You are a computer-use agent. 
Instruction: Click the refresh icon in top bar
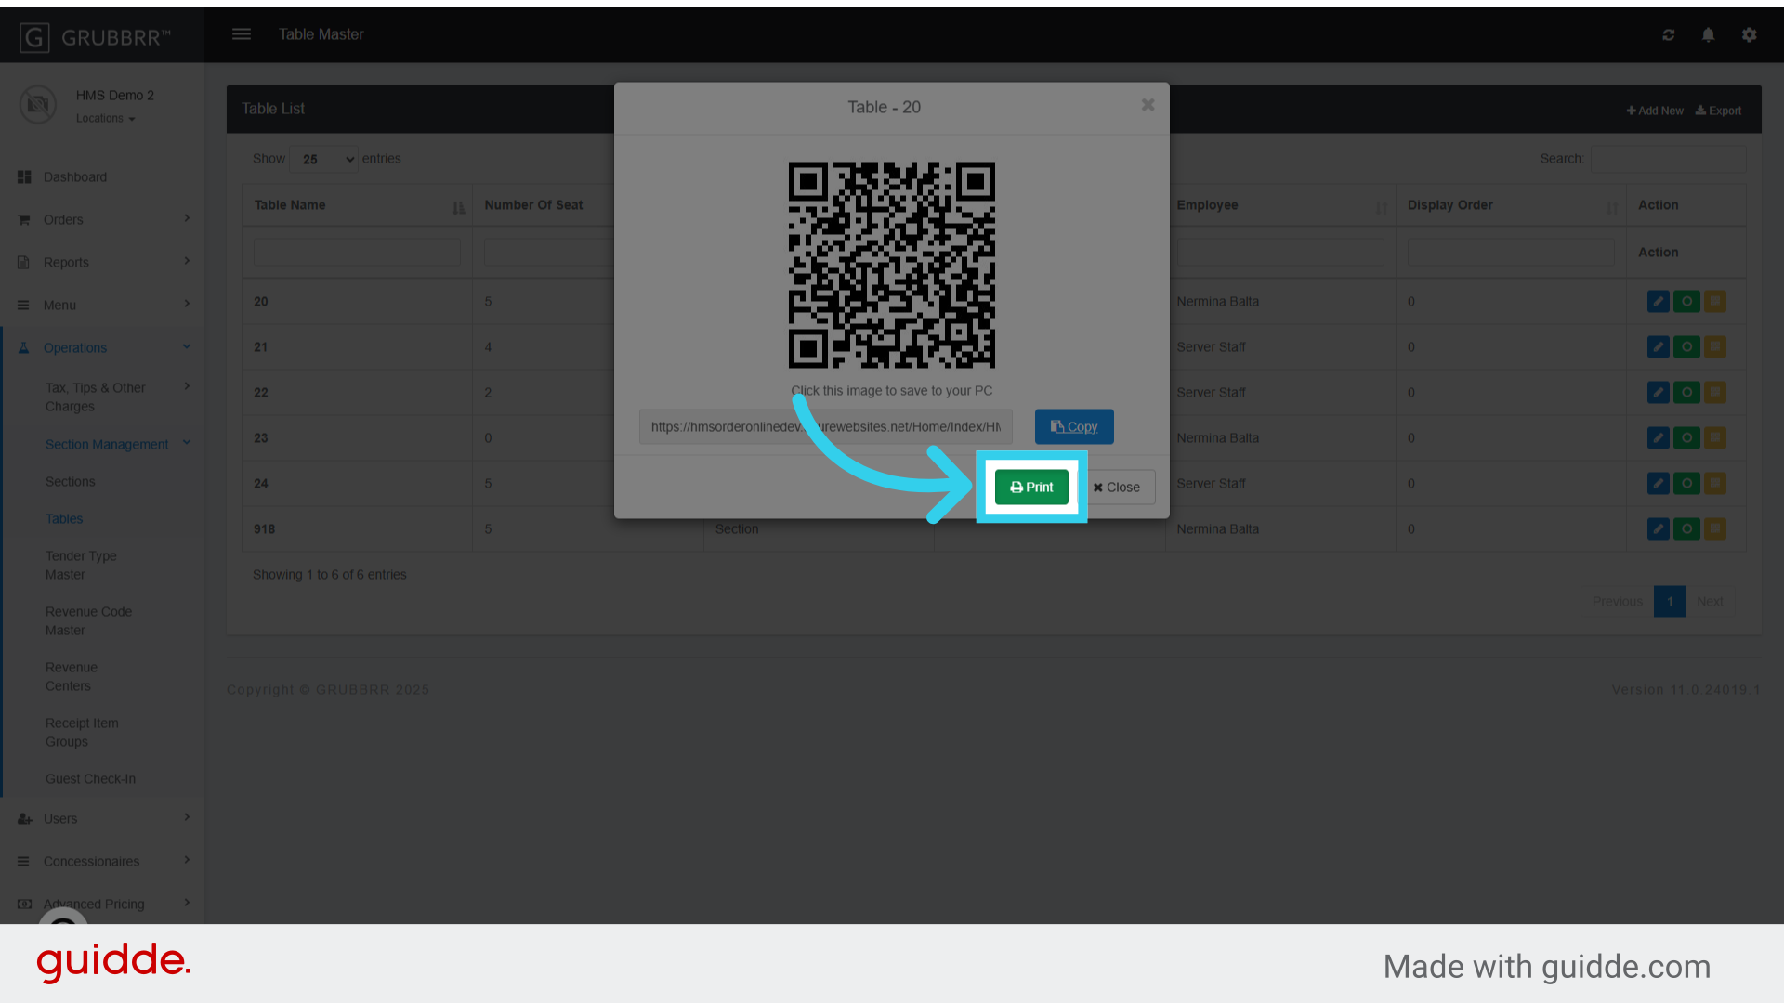(1669, 34)
